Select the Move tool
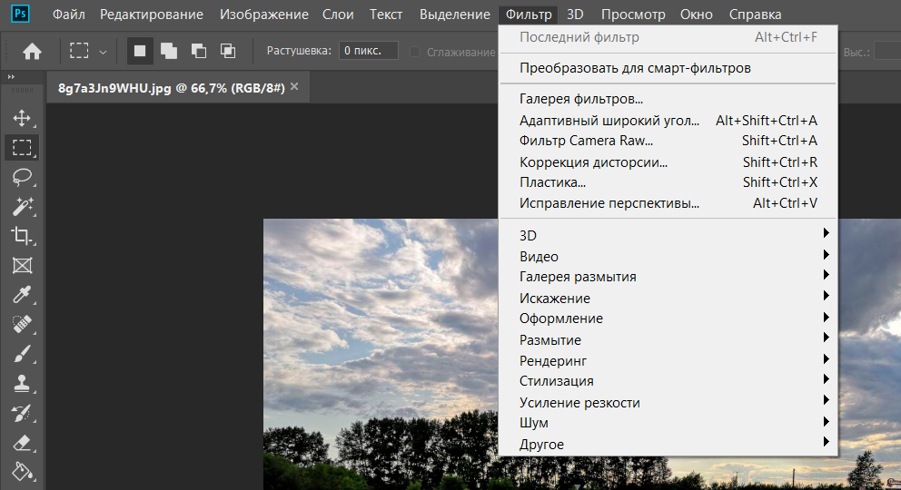The height and width of the screenshot is (490, 901). point(22,118)
